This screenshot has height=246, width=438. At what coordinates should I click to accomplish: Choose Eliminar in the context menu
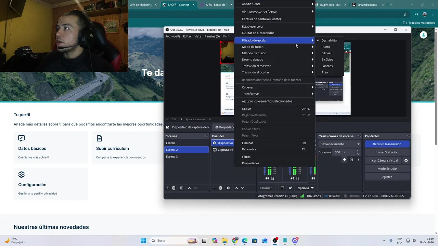tap(274, 143)
